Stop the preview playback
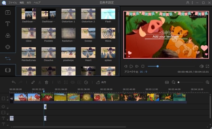The height and width of the screenshot is (129, 212). click(x=143, y=66)
